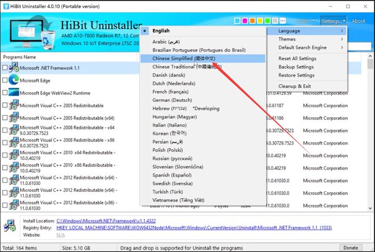Expand the Themes submenu

click(307, 39)
